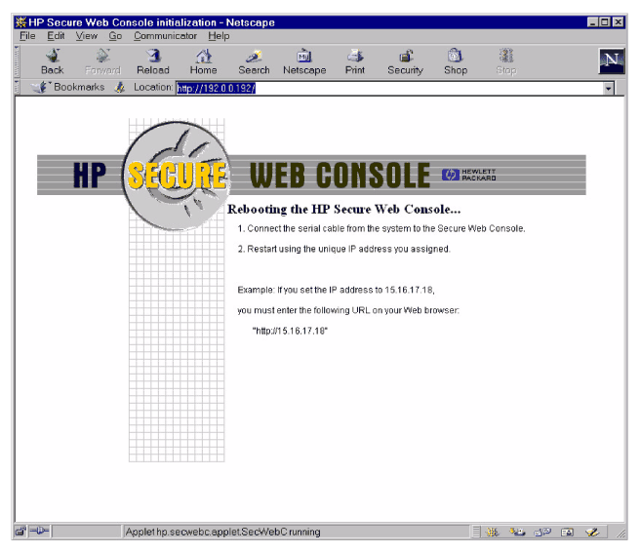The height and width of the screenshot is (554, 641).
Task: Open the View menu
Action: 86,36
